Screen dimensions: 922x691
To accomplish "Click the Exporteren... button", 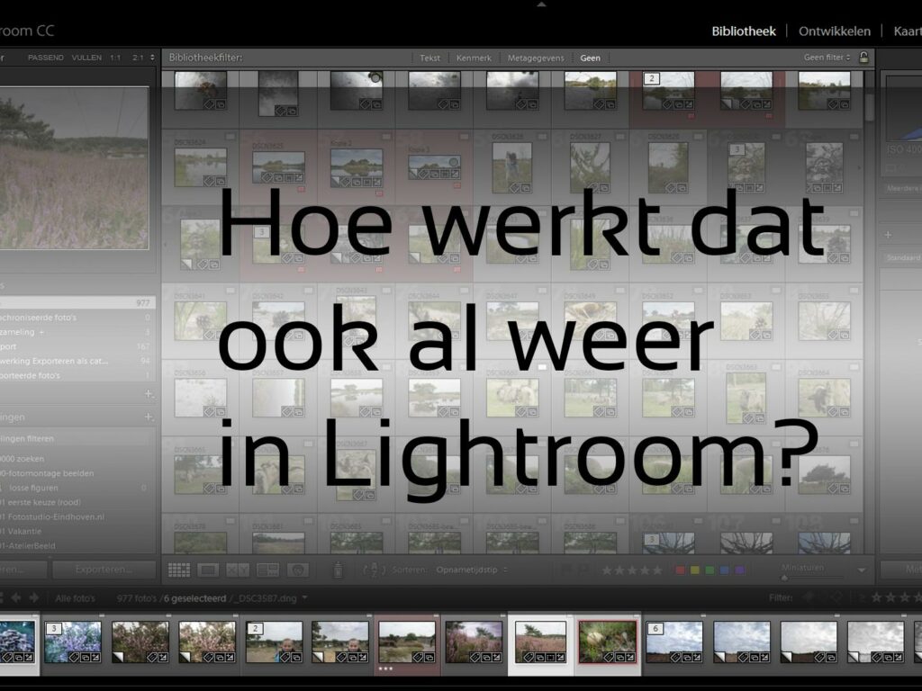I will click(x=104, y=570).
